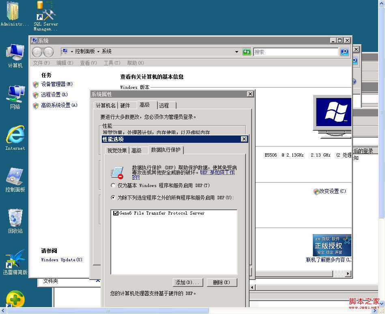This screenshot has height=314, width=385.
Task: Open the address bar history dropdown arrow
Action: 237,52
